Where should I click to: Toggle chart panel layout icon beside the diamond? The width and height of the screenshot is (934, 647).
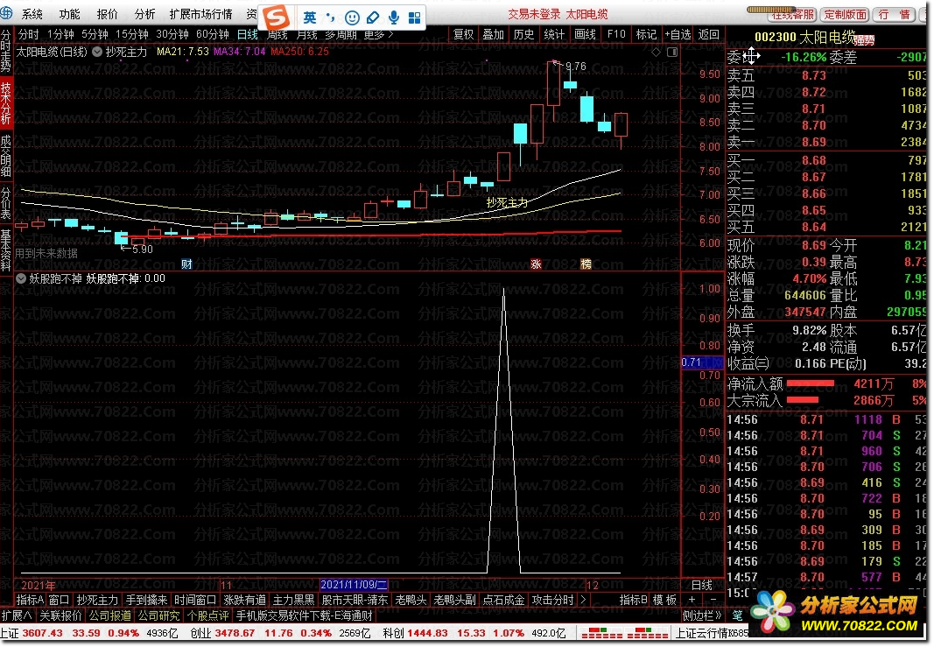[x=672, y=53]
